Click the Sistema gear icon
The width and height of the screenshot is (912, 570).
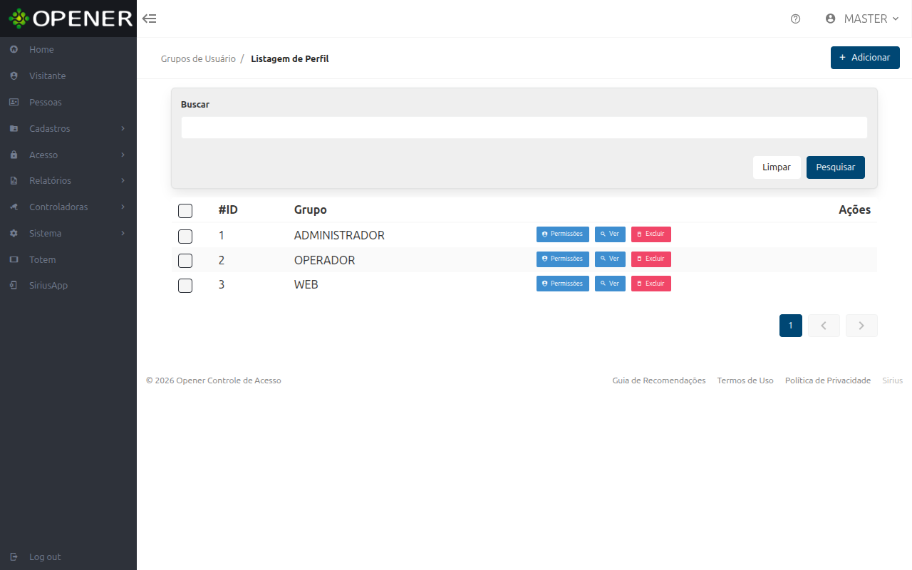[x=14, y=233]
